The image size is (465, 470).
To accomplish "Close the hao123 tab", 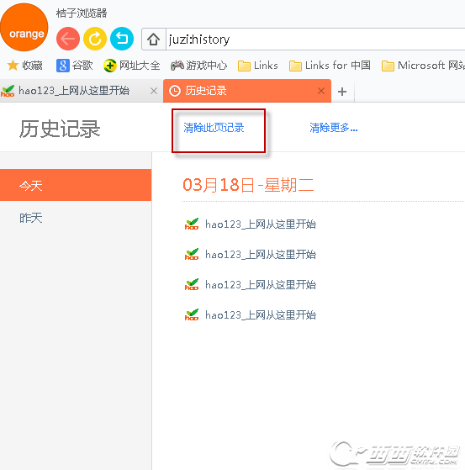I will coord(154,91).
